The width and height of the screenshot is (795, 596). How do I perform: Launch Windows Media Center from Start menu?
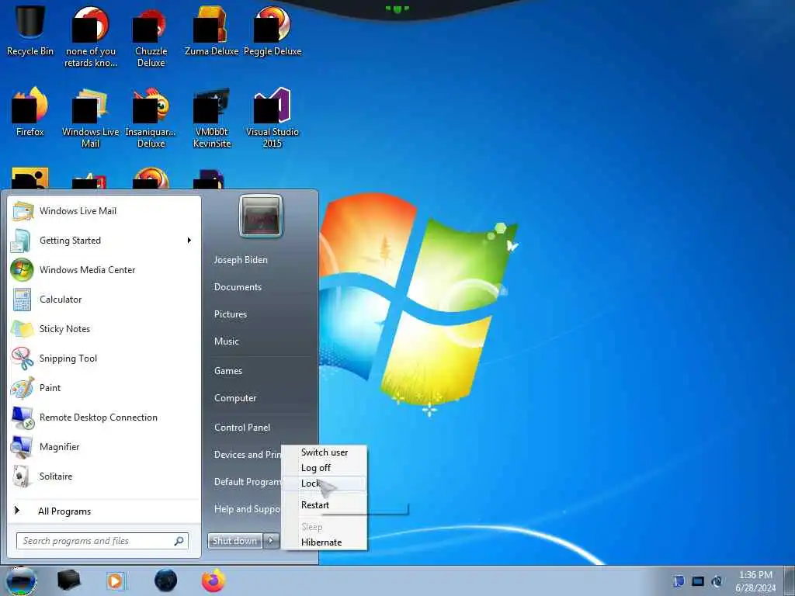105,269
